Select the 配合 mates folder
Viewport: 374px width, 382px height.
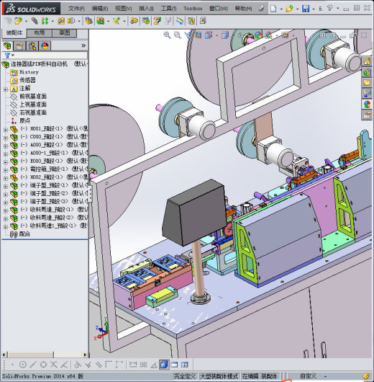pyautogui.click(x=24, y=234)
